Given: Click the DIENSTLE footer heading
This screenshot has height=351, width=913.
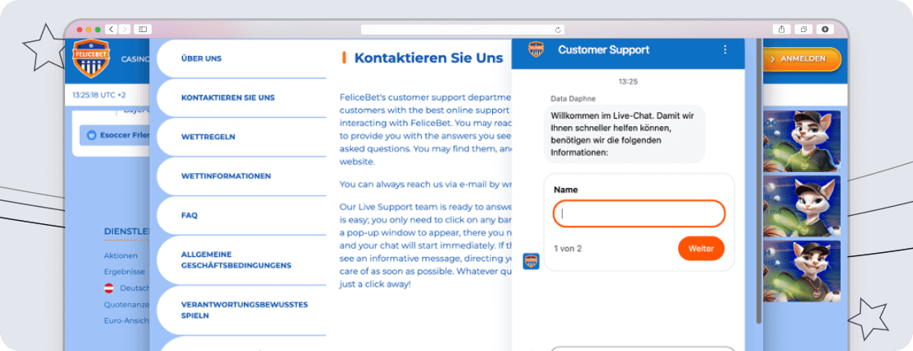Looking at the screenshot, I should coord(127,231).
